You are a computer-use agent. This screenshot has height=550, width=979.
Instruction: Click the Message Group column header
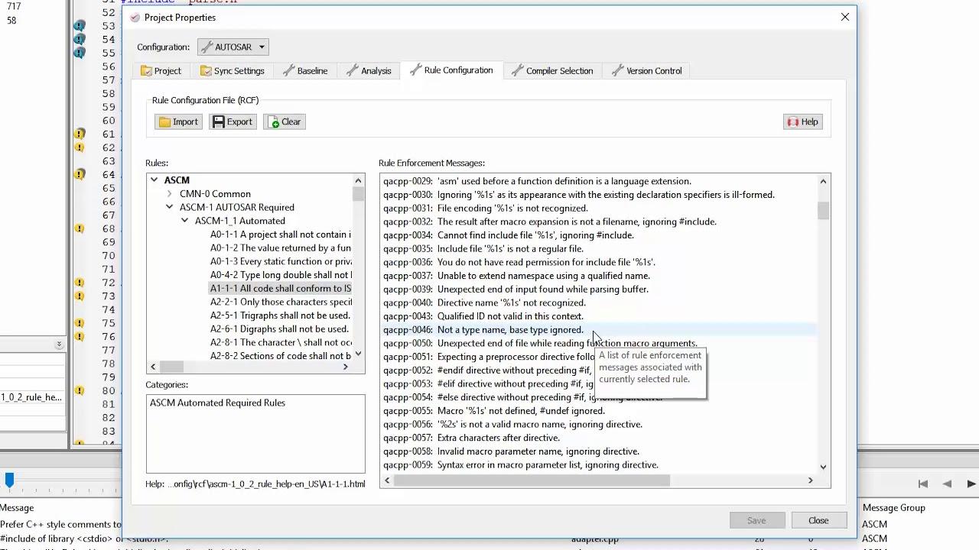[x=893, y=508]
